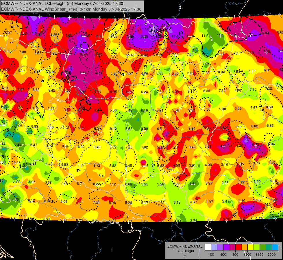283x260 pixels.
Task: Click the wind shear value '9.45'
Action: (129, 166)
